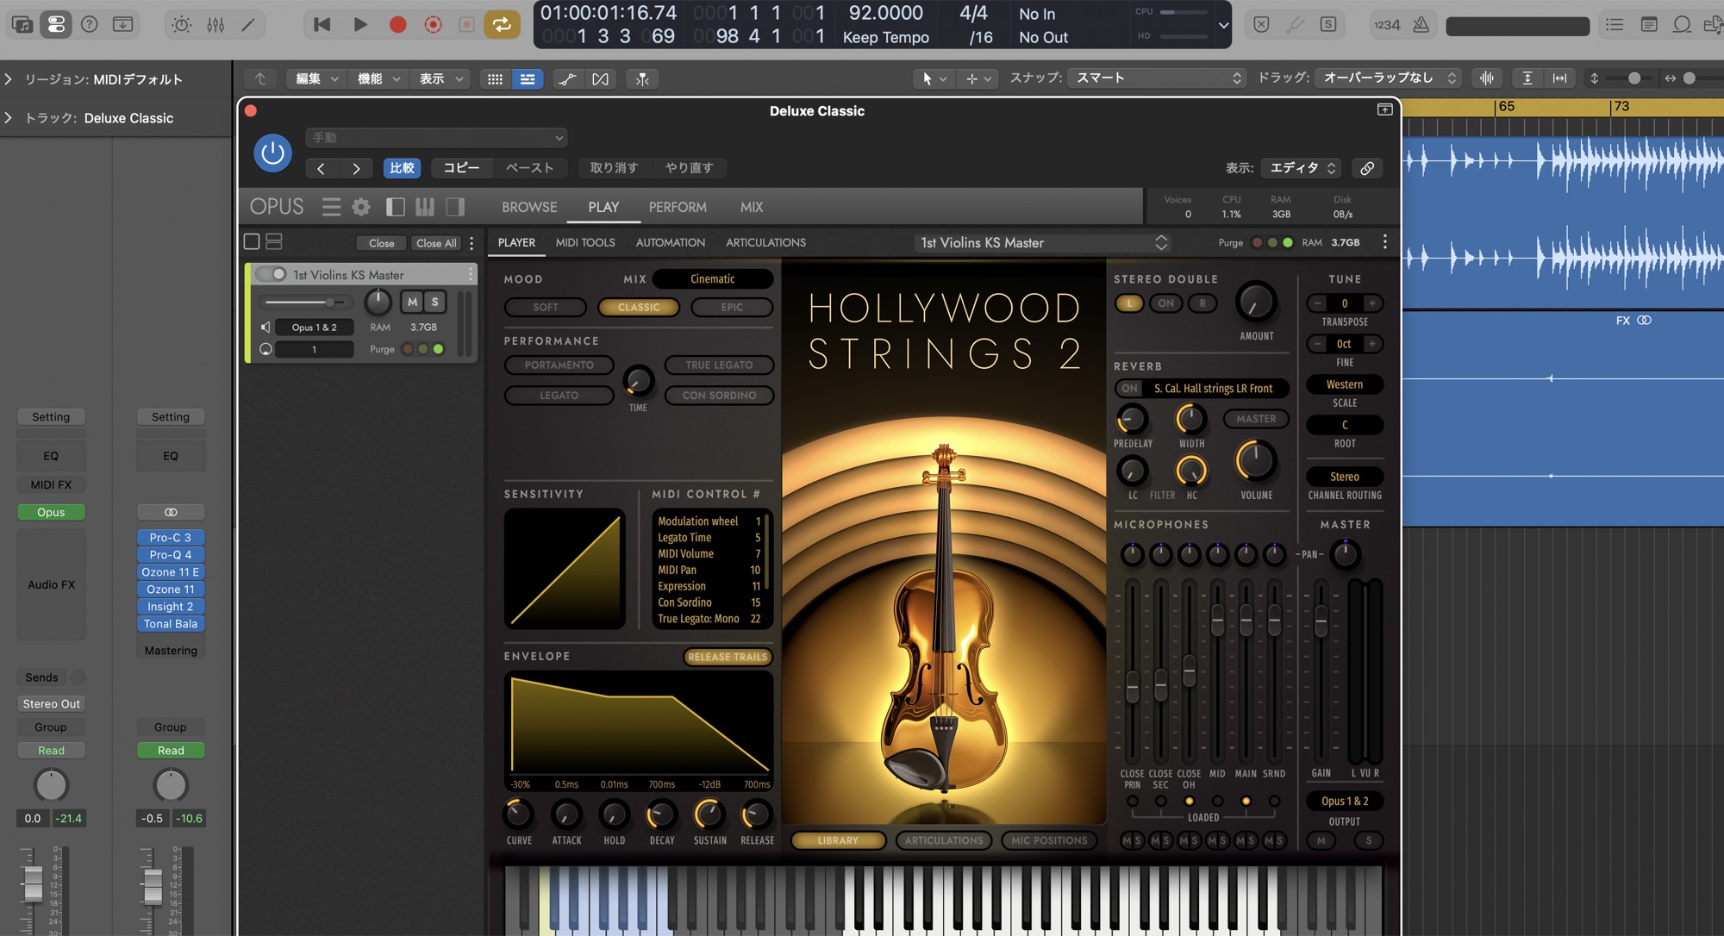Toggle plugin power bypass button
Viewport: 1724px width, 936px height.
click(x=272, y=153)
